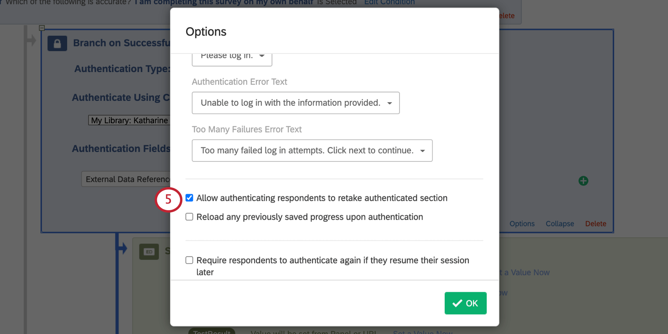This screenshot has height=334, width=668.
Task: Enable reloading previously saved progress upon authentication
Action: (x=189, y=217)
